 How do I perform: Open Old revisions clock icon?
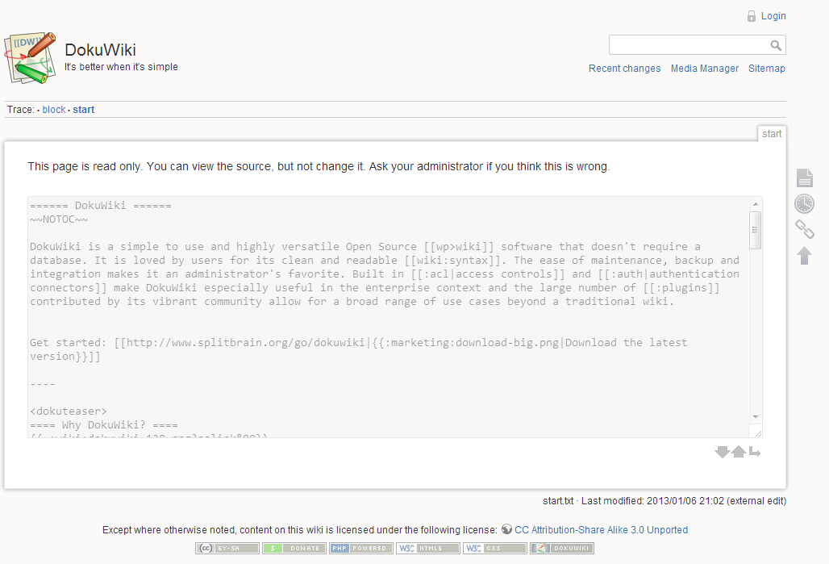click(805, 203)
